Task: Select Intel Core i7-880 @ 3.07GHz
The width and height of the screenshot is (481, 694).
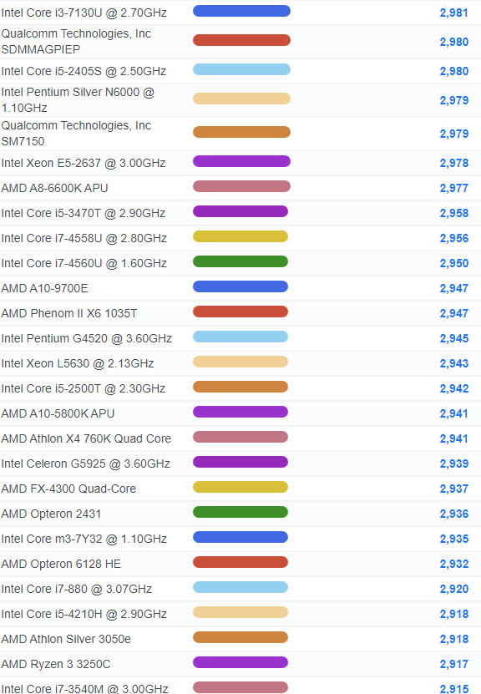Action: coord(77,589)
